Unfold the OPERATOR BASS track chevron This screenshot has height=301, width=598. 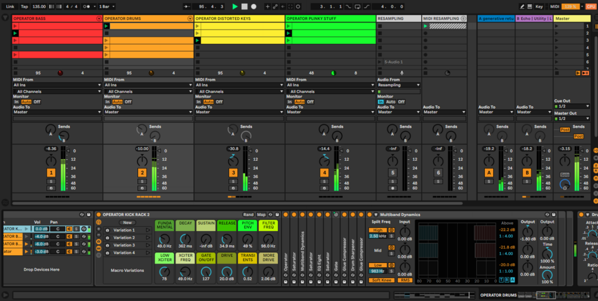pyautogui.click(x=99, y=18)
